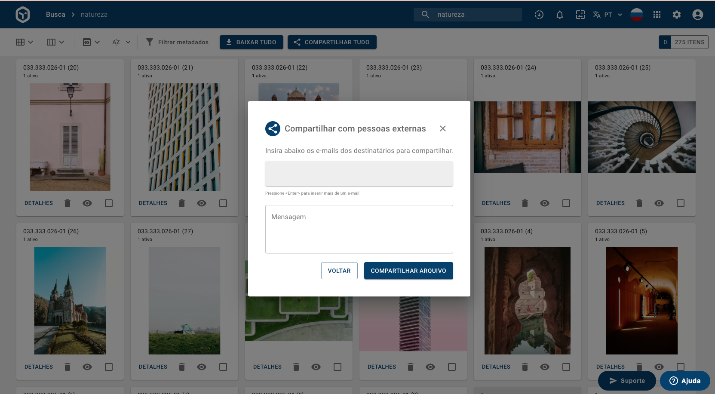
Task: Click the natureza search field
Action: click(468, 15)
